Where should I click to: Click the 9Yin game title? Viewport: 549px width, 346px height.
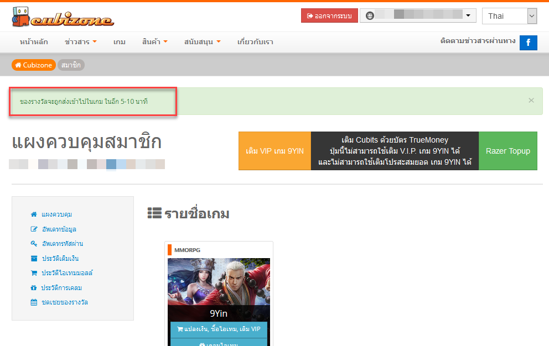pyautogui.click(x=219, y=313)
